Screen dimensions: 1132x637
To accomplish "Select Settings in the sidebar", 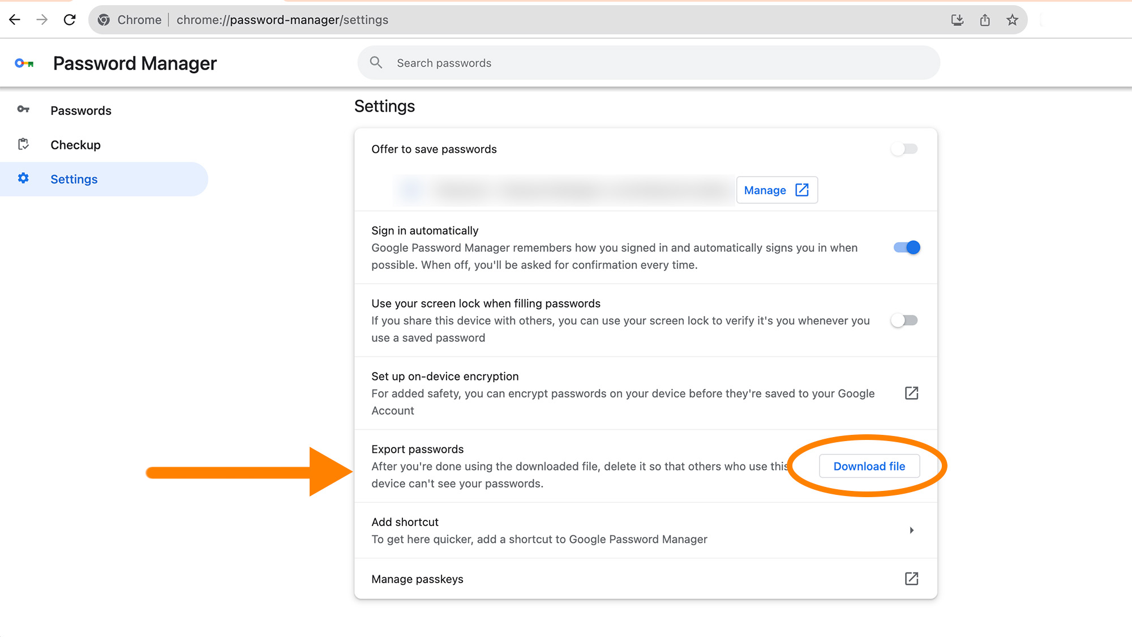I will coord(74,179).
